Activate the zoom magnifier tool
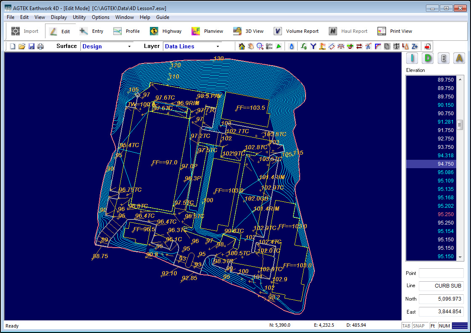 click(260, 46)
